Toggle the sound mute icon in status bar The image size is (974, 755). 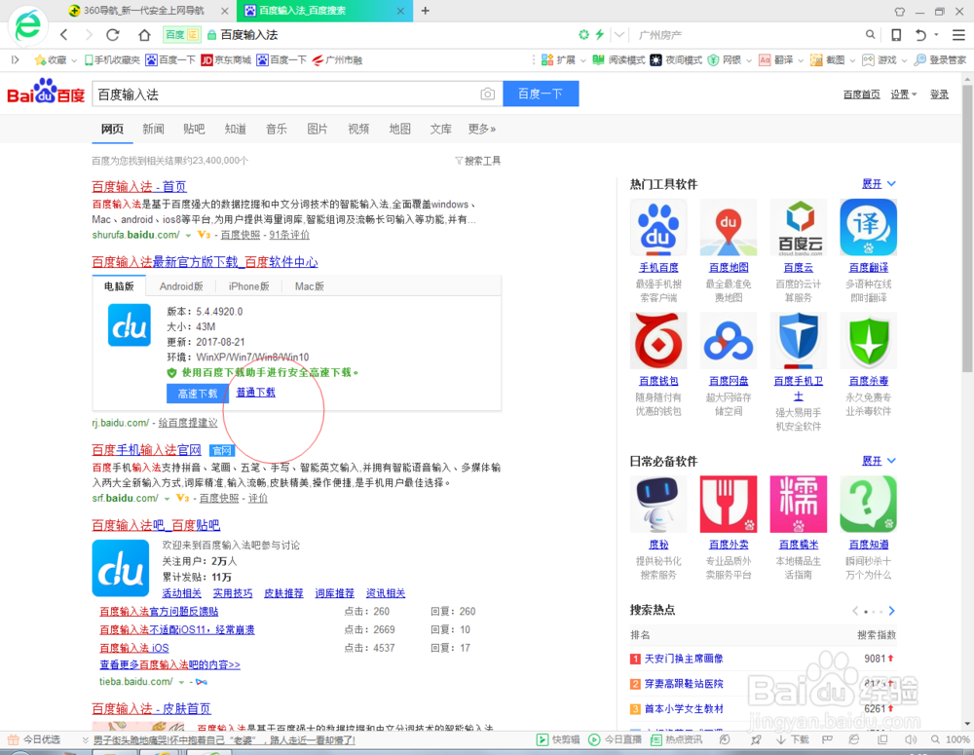tap(911, 739)
